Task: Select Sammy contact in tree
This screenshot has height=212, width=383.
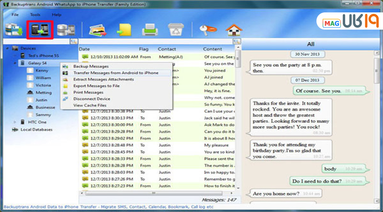Action: [x=43, y=115]
